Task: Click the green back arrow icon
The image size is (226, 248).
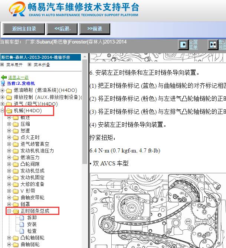Action: [x=4, y=77]
